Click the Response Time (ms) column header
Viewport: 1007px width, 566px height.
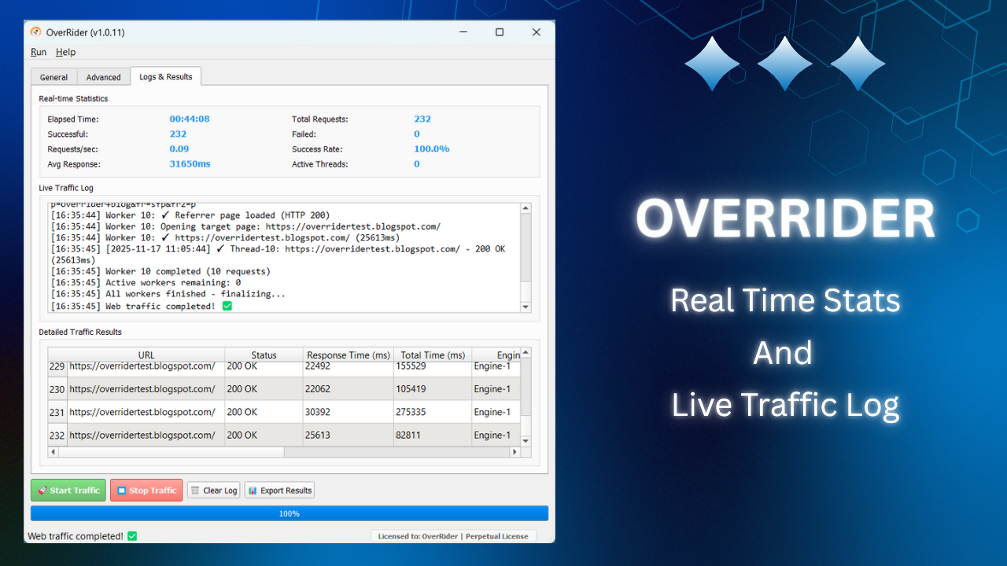349,355
